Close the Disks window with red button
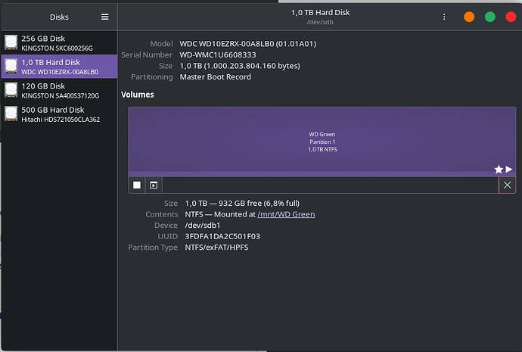The image size is (522, 352). click(509, 17)
